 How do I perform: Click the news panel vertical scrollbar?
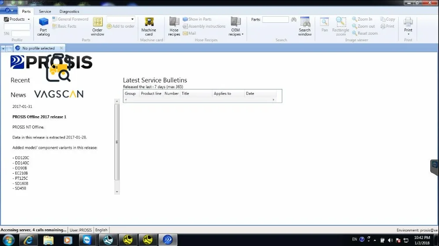tap(117, 142)
